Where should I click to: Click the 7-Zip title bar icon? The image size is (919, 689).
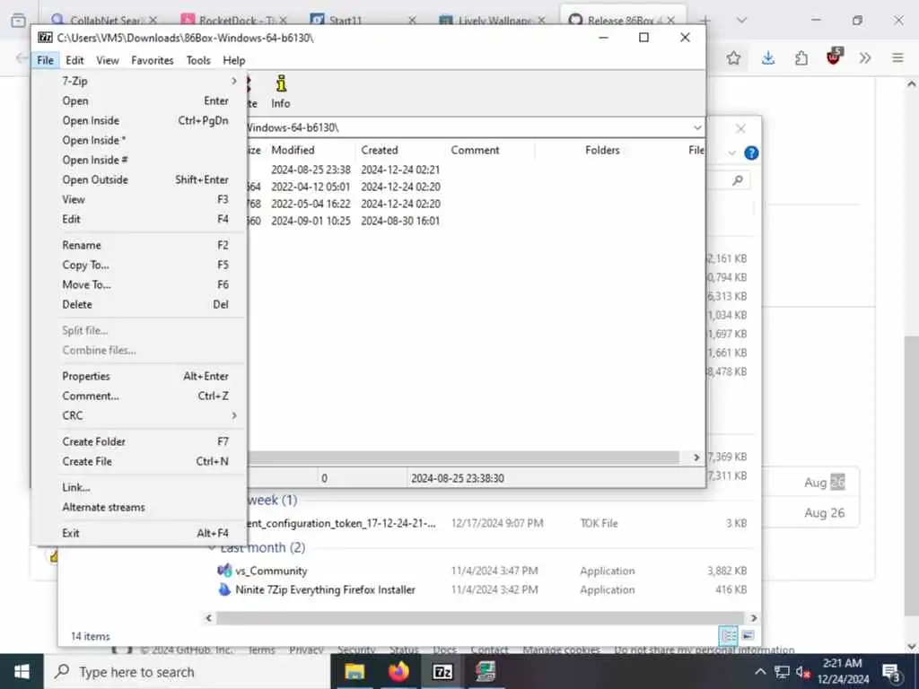coord(45,38)
